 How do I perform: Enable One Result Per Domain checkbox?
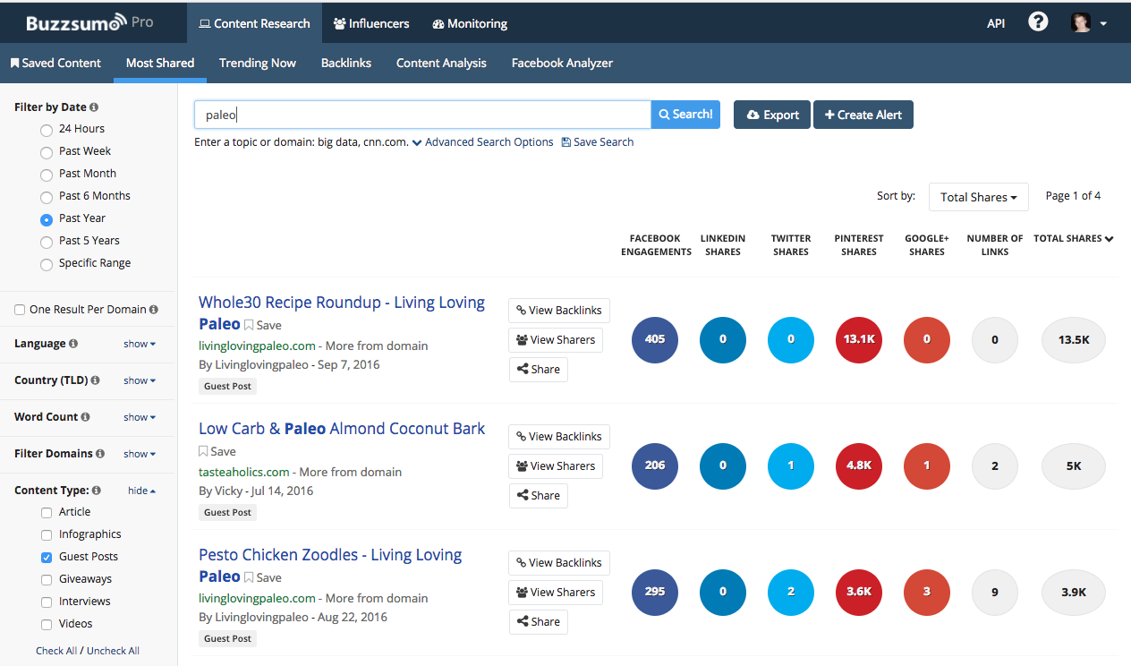tap(20, 310)
